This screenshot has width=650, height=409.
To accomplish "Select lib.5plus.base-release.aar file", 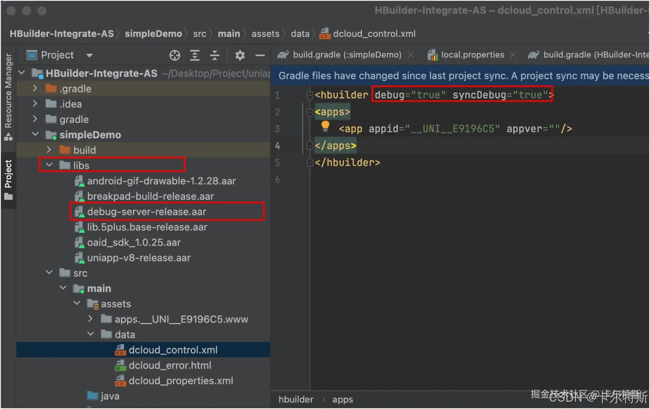I will click(x=147, y=227).
